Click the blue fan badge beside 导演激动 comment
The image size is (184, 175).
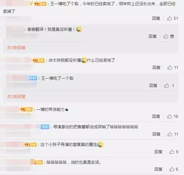(x=45, y=127)
